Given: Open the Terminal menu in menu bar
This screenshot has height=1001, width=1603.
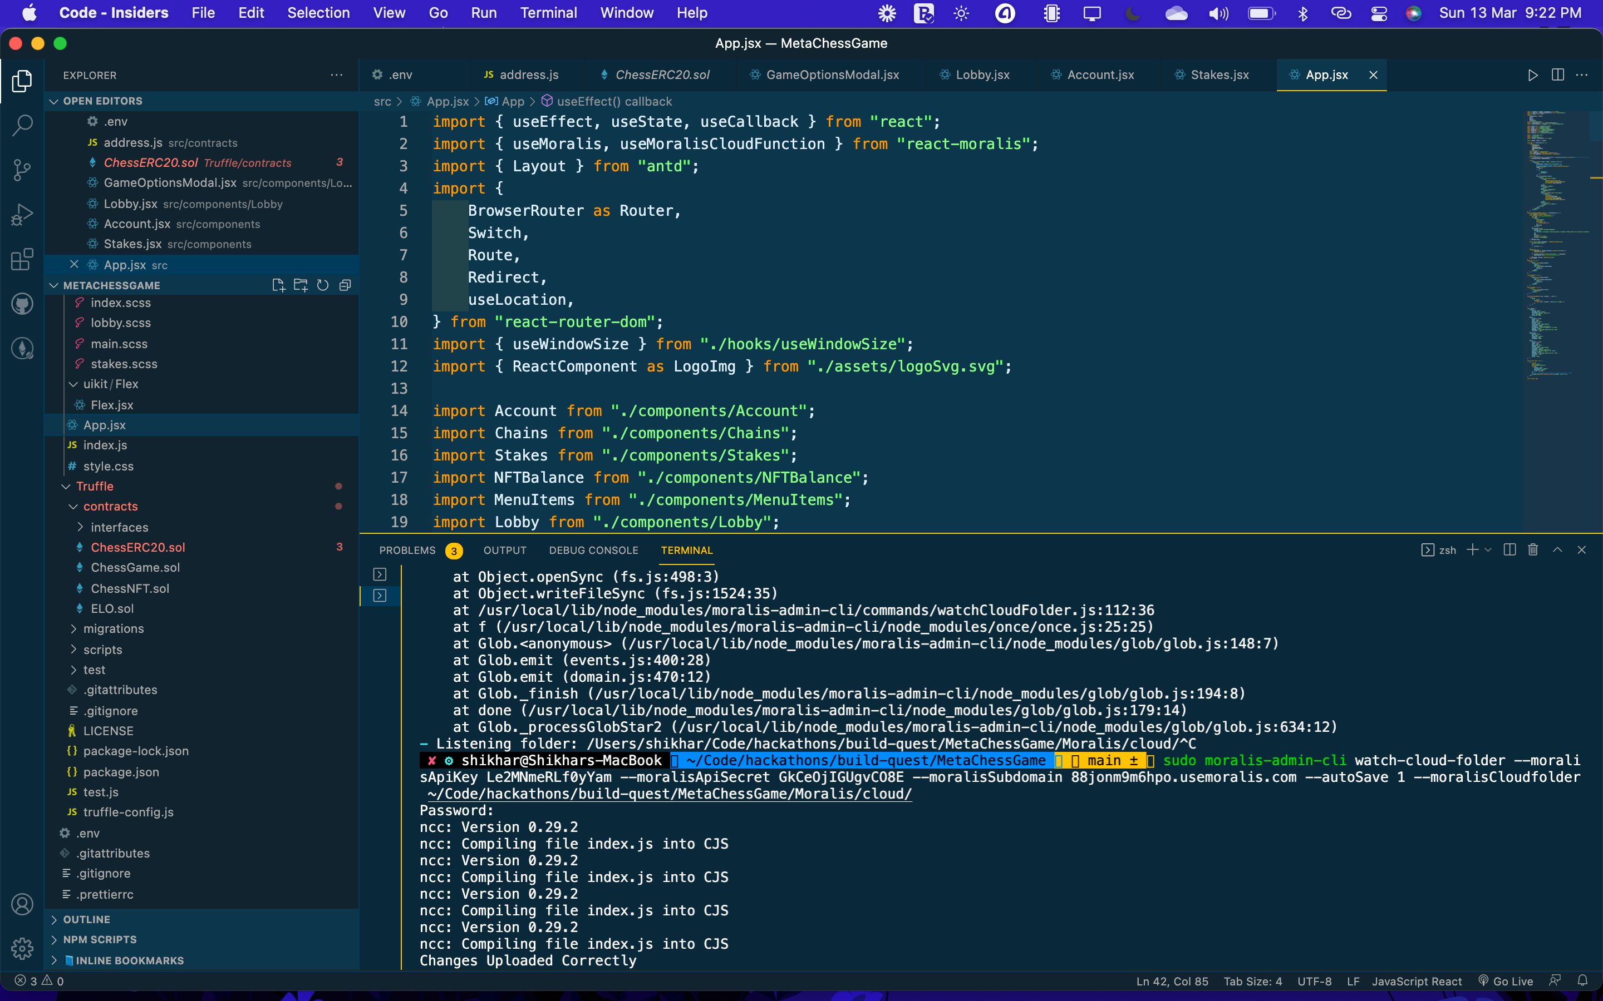Looking at the screenshot, I should pyautogui.click(x=548, y=13).
